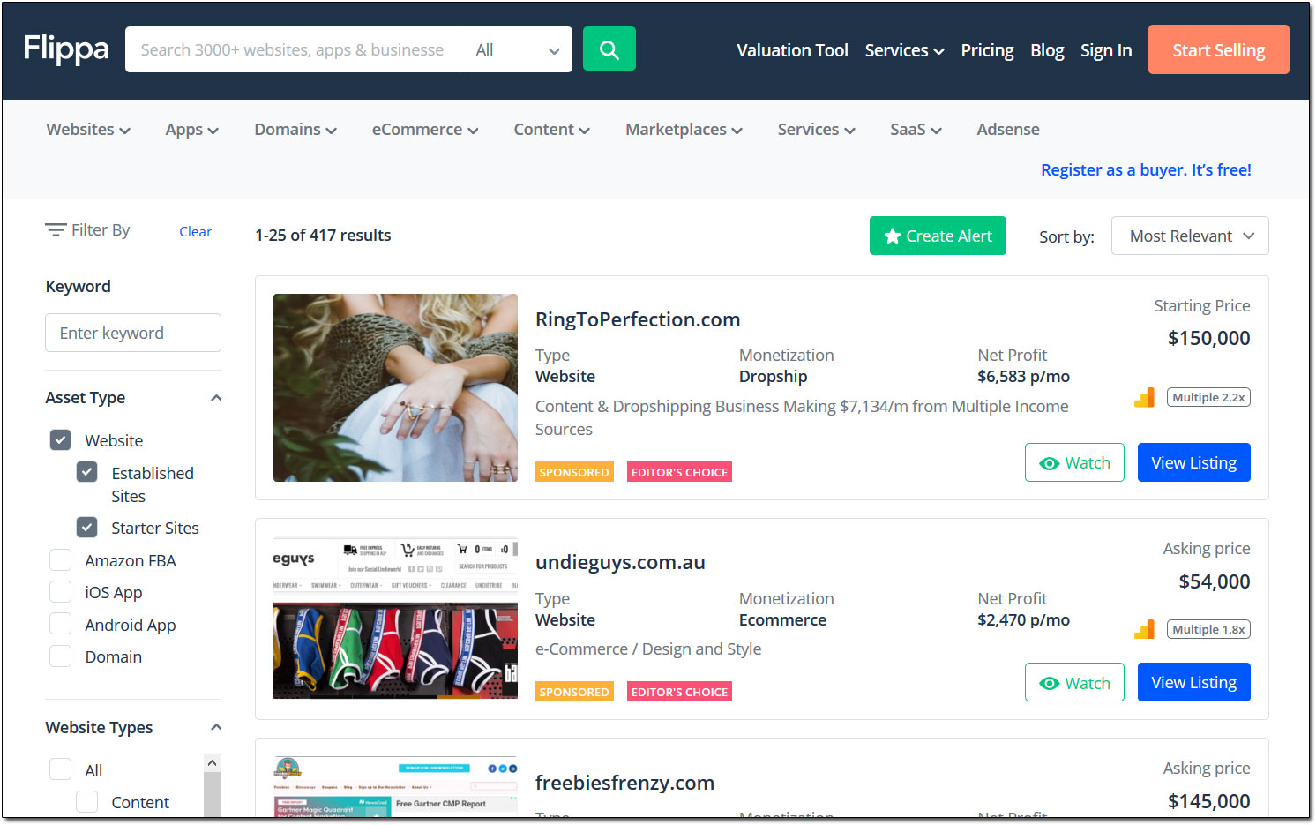1316x825 pixels.
Task: Enable the Amazon FBA checkbox
Action: (x=60, y=560)
